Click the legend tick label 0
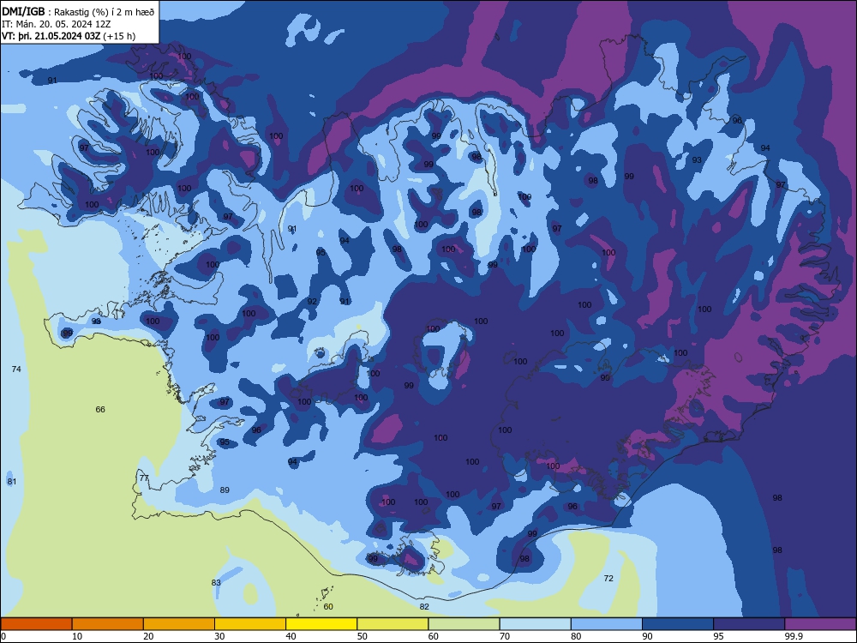The image size is (857, 643). click(3, 636)
